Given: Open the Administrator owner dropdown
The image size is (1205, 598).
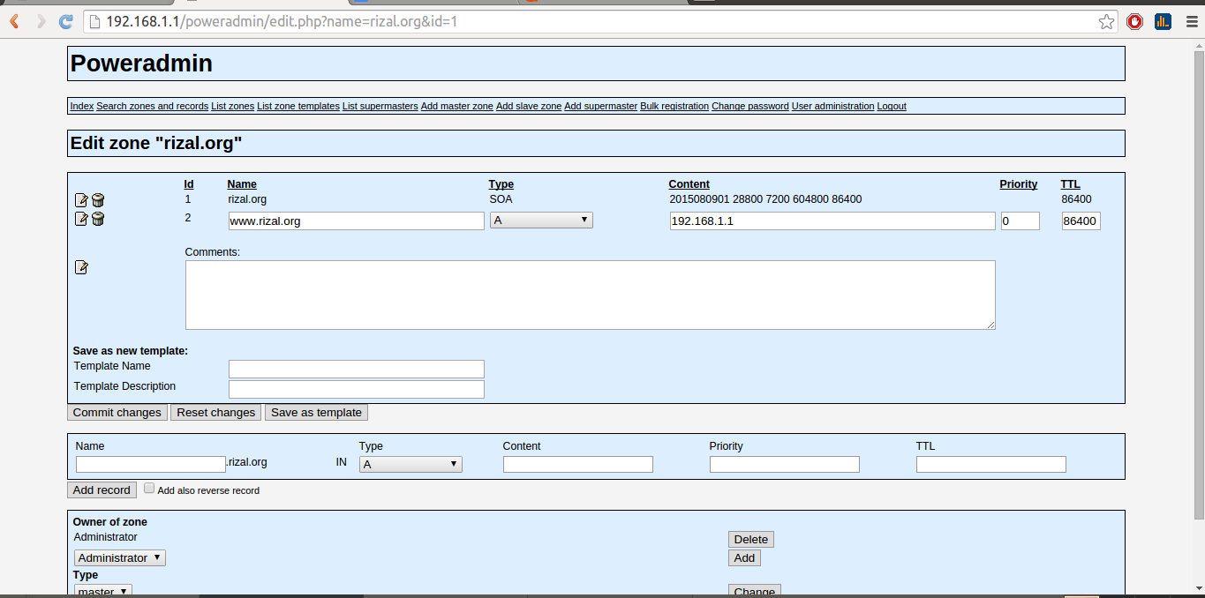Looking at the screenshot, I should pyautogui.click(x=119, y=557).
